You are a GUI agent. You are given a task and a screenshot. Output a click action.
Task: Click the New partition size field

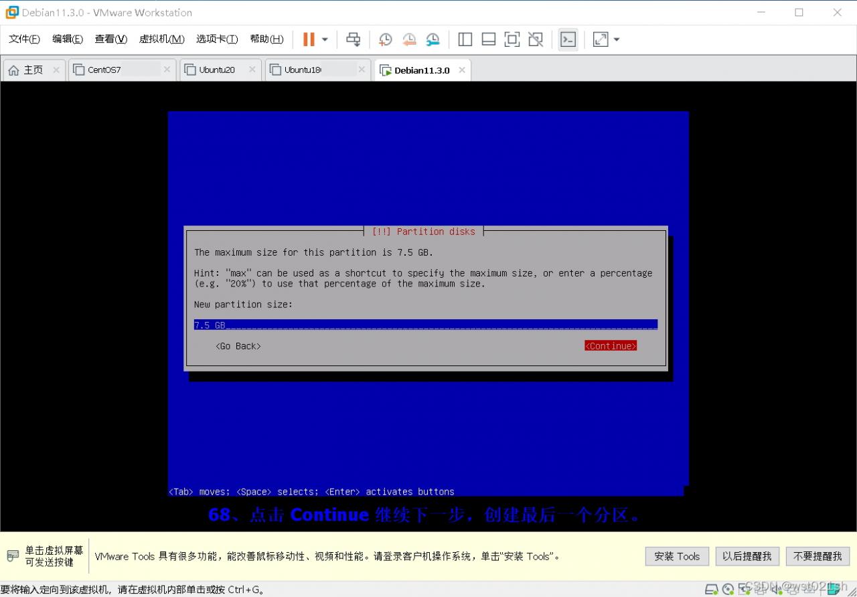426,325
